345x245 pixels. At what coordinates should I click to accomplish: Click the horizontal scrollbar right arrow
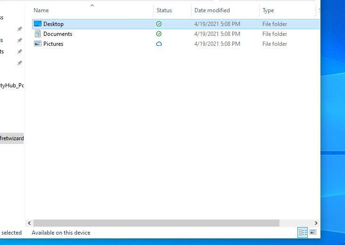click(316, 223)
